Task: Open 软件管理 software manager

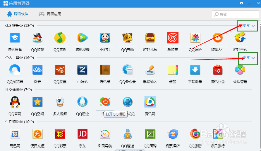Action: [x=240, y=70]
